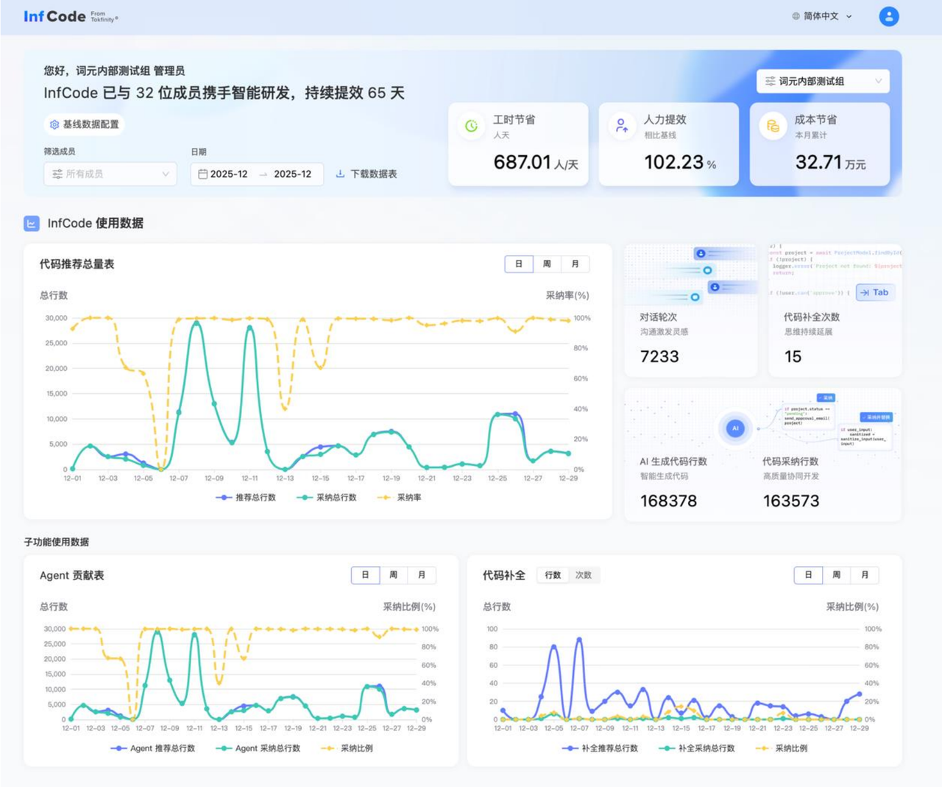Click the round AI badge icon
The height and width of the screenshot is (787, 942).
tap(735, 428)
